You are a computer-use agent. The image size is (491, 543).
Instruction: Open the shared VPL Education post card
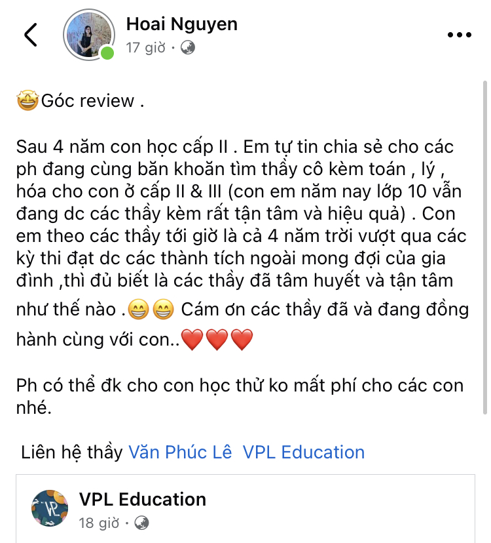[x=245, y=509]
